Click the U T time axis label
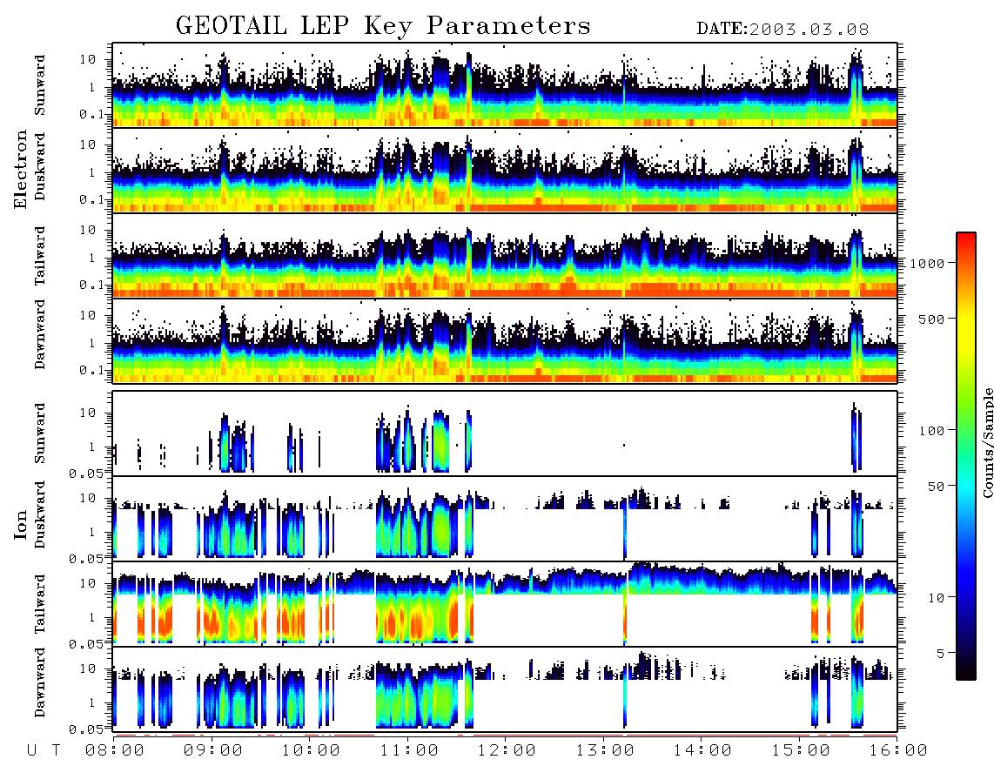 44,750
